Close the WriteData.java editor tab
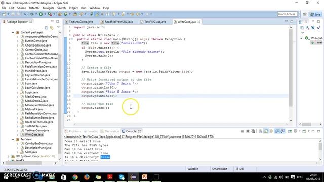The image size is (324, 182). pos(199,22)
